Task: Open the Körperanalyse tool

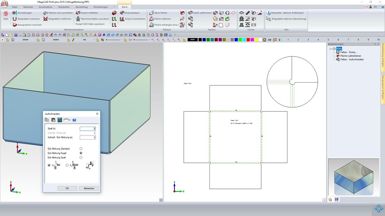Action: click(129, 13)
